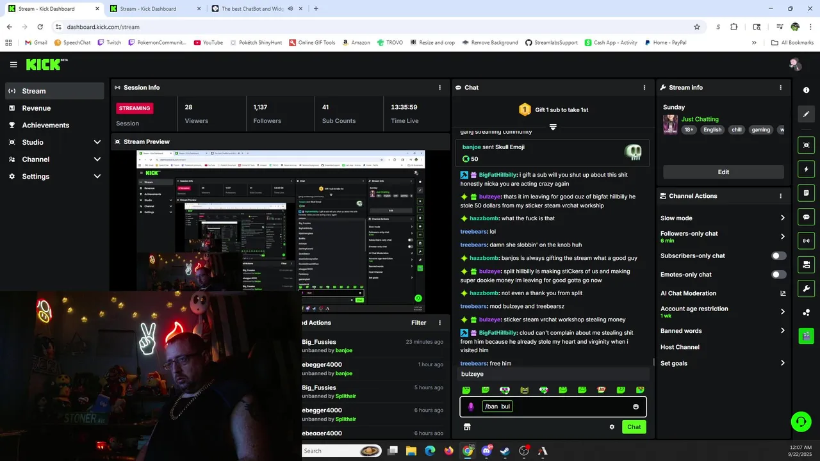Open Stream info panel three-dot options
The height and width of the screenshot is (461, 820).
coord(780,88)
